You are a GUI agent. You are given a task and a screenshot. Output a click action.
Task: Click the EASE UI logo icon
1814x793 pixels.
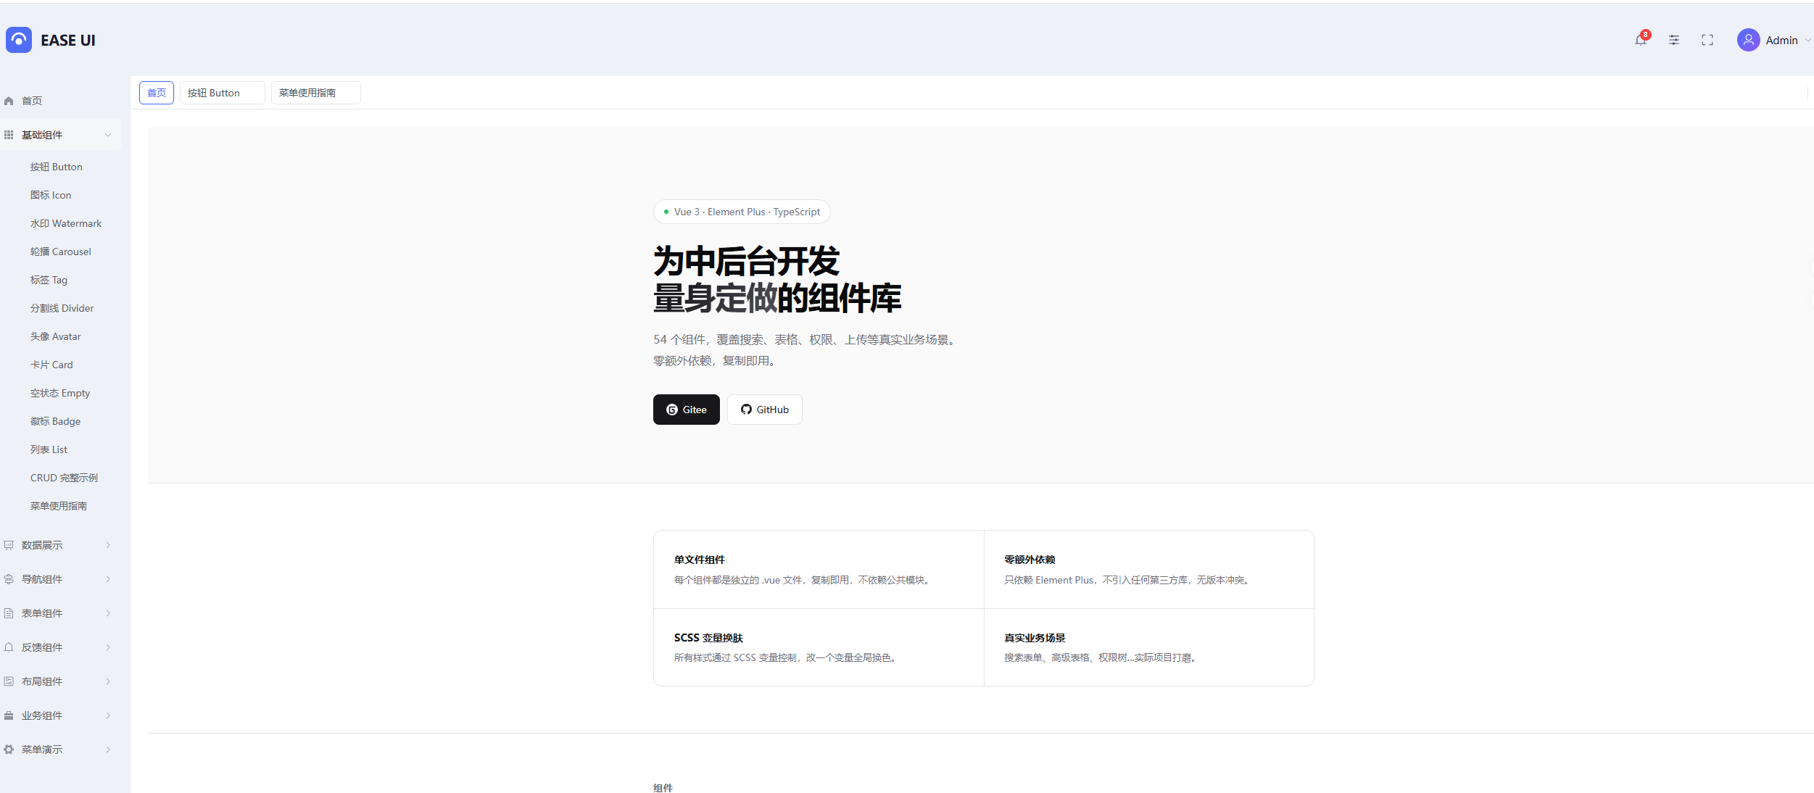point(18,40)
